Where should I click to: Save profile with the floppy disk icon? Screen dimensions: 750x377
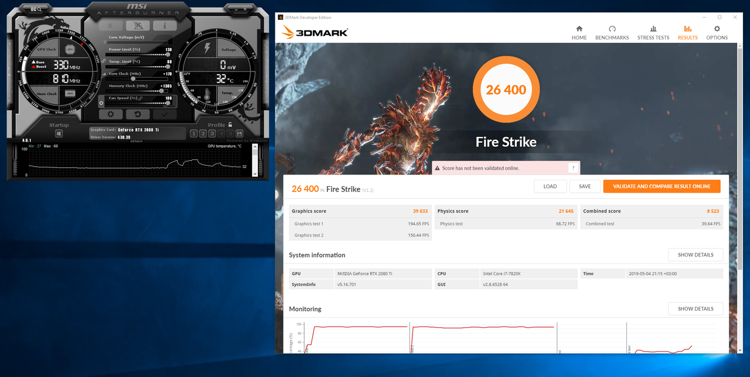240,133
